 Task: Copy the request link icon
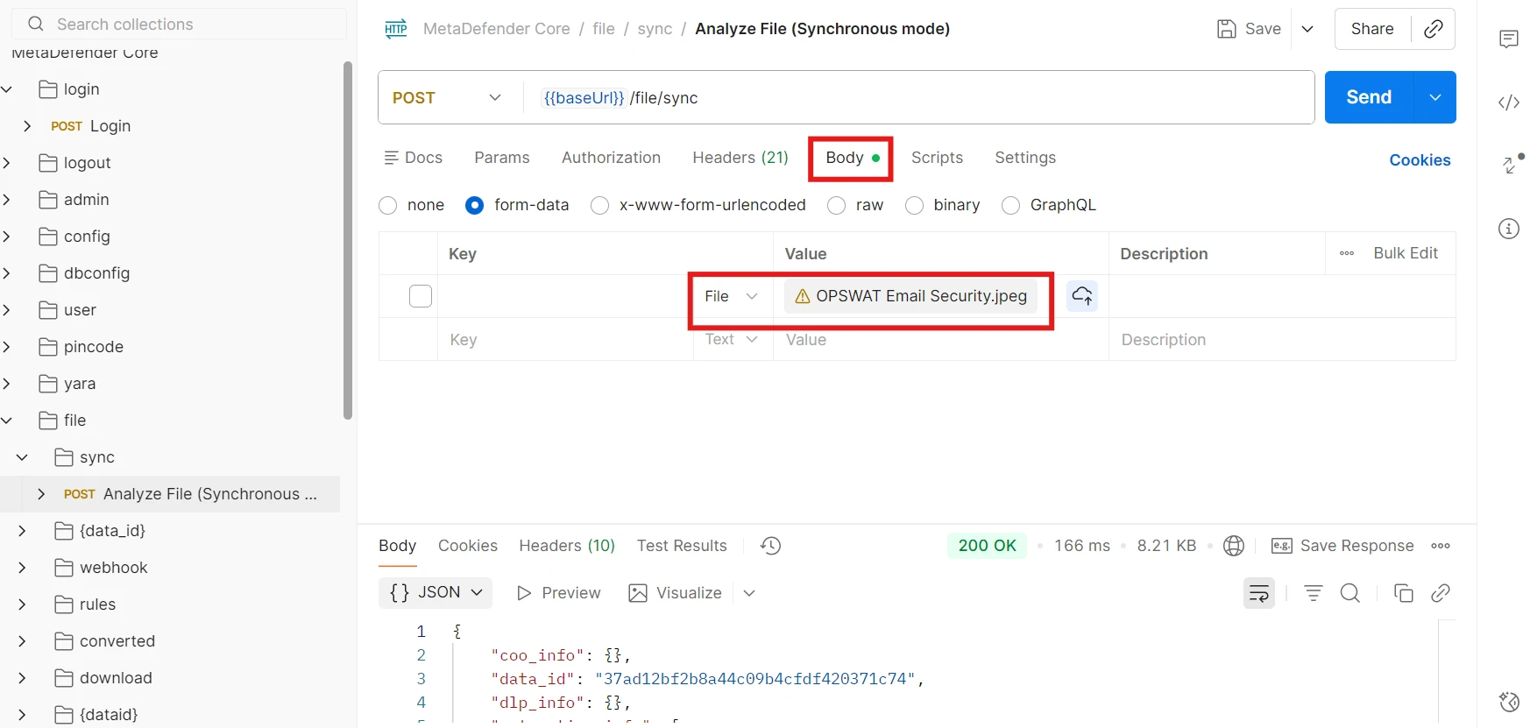tap(1434, 29)
